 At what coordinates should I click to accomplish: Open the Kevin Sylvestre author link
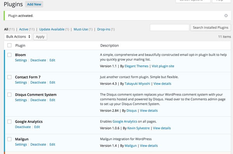pyautogui.click(x=138, y=128)
